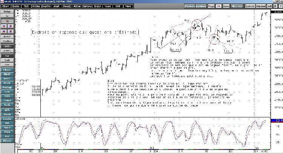Add the RSI indicator from sidebar
This screenshot has width=283, height=154.
point(7,136)
